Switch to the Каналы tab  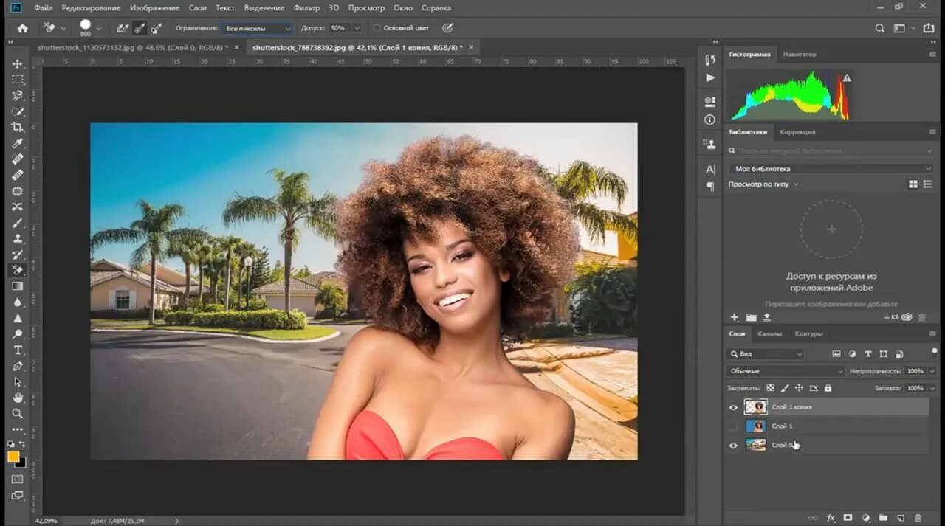click(x=769, y=334)
